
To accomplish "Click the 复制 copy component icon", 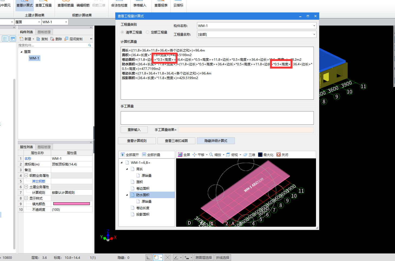I will 38,39.
